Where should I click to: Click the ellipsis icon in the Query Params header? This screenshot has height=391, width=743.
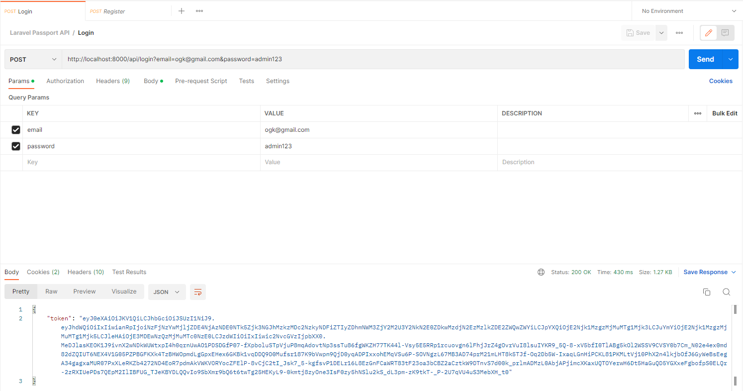click(697, 113)
